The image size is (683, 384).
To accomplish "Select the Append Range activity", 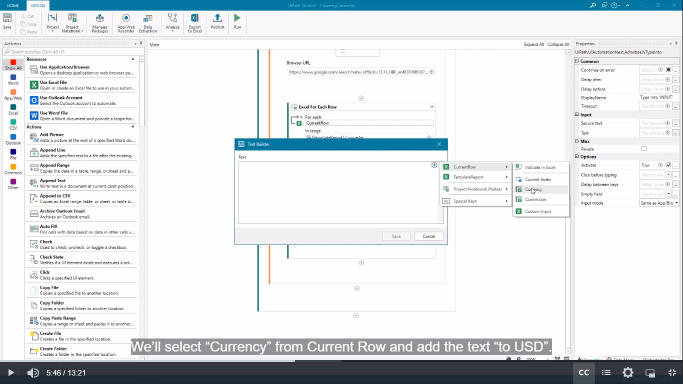I will coord(81,168).
